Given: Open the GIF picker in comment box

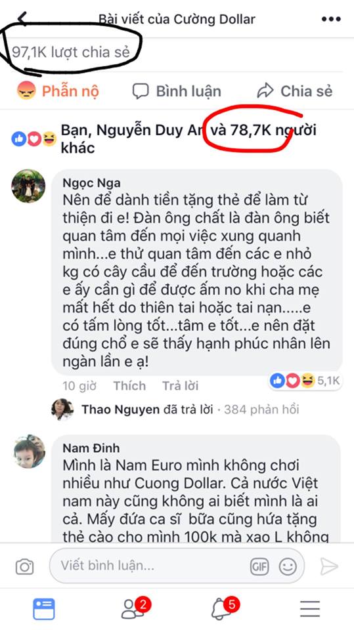Looking at the screenshot, I should click(259, 567).
